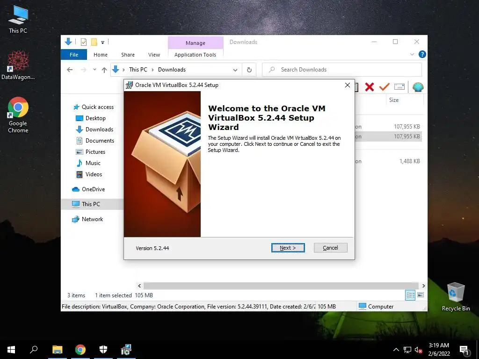Open the Customize Quick Access Toolbar dropdown
Screen dimensions: 479x359
click(x=102, y=43)
